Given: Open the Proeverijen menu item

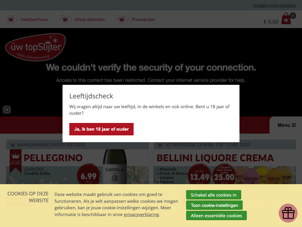Looking at the screenshot, I should point(143,19).
